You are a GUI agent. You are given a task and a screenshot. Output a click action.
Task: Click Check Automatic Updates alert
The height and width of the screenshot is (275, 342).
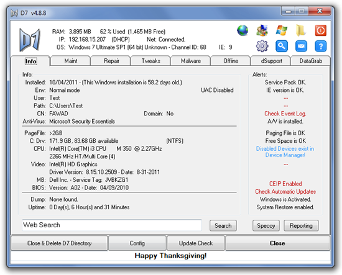click(285, 191)
